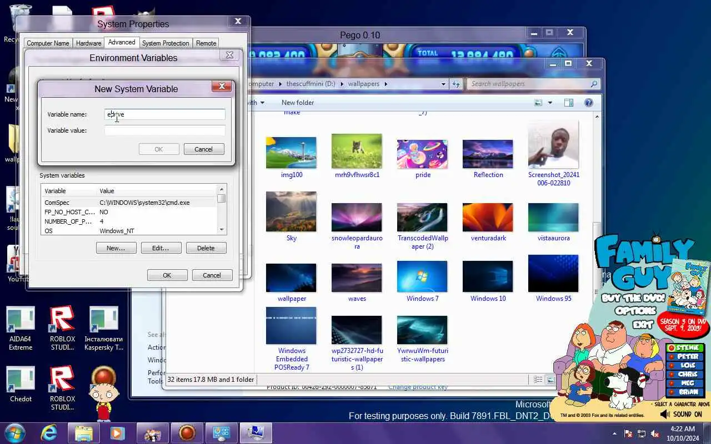Click the change view icon in Explorer
The width and height of the screenshot is (711, 444).
538,103
